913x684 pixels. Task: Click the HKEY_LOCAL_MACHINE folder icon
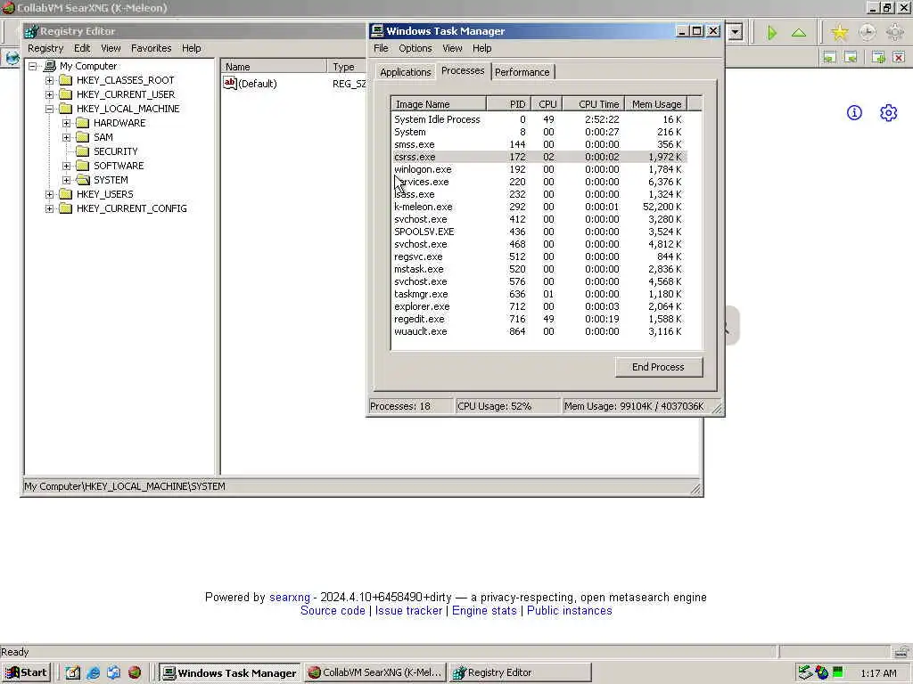(66, 109)
